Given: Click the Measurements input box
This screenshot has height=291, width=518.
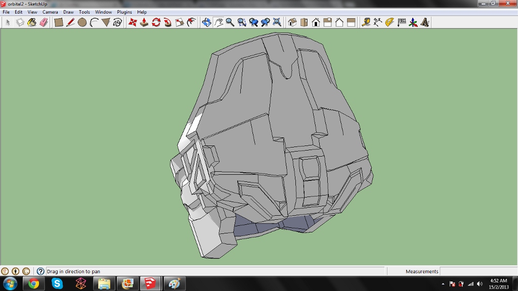Looking at the screenshot, I should point(479,271).
